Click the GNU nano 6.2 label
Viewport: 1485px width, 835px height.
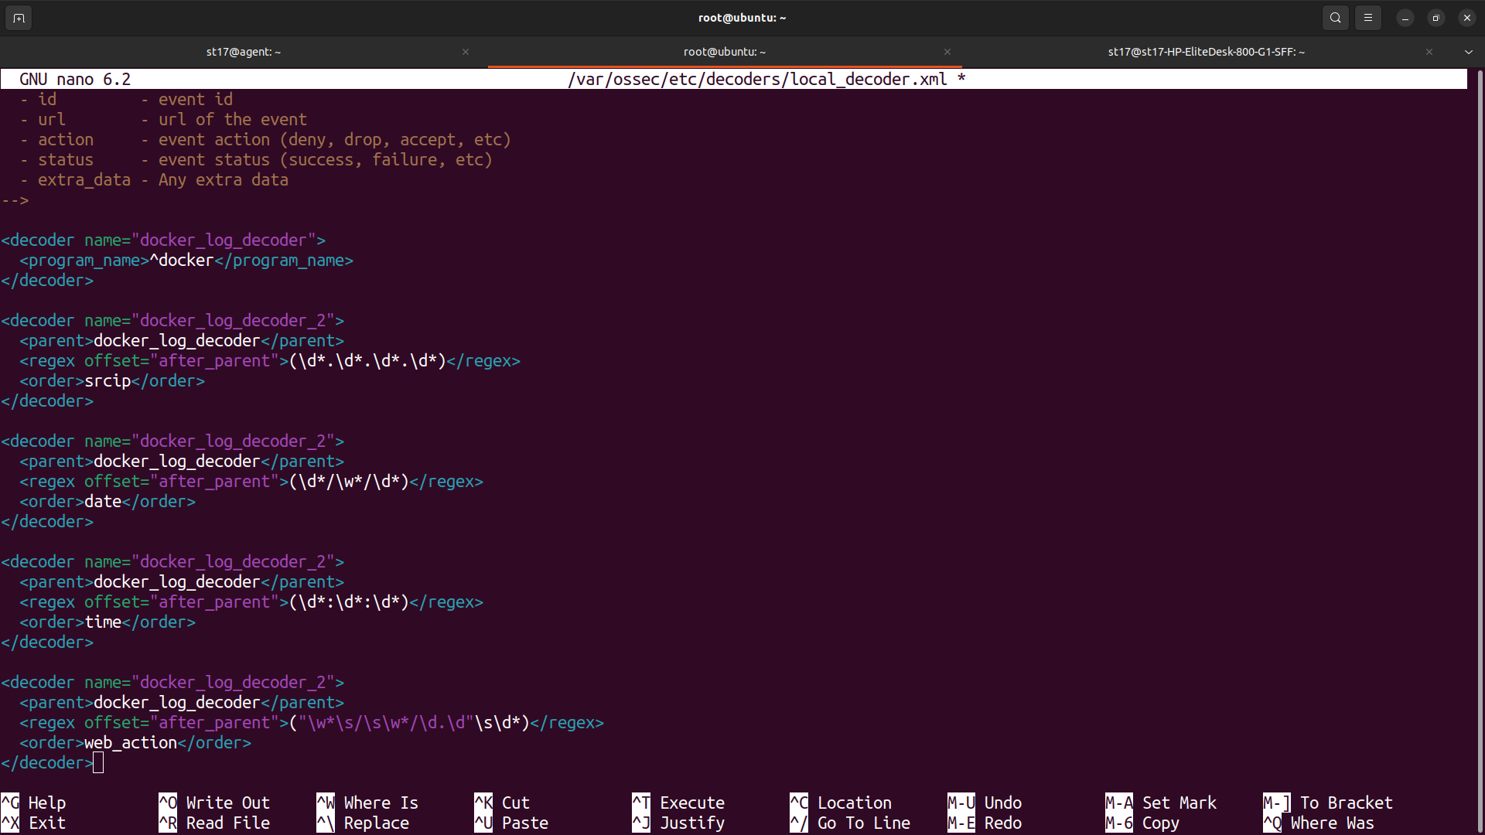(x=75, y=79)
